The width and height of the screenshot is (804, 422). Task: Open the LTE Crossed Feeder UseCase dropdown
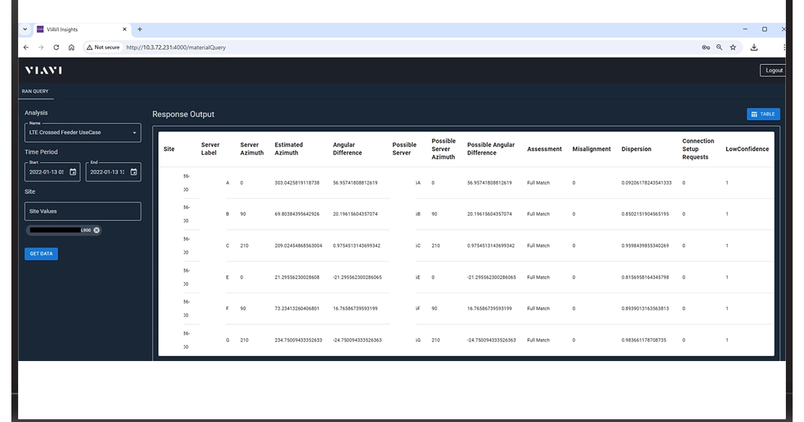pyautogui.click(x=134, y=132)
